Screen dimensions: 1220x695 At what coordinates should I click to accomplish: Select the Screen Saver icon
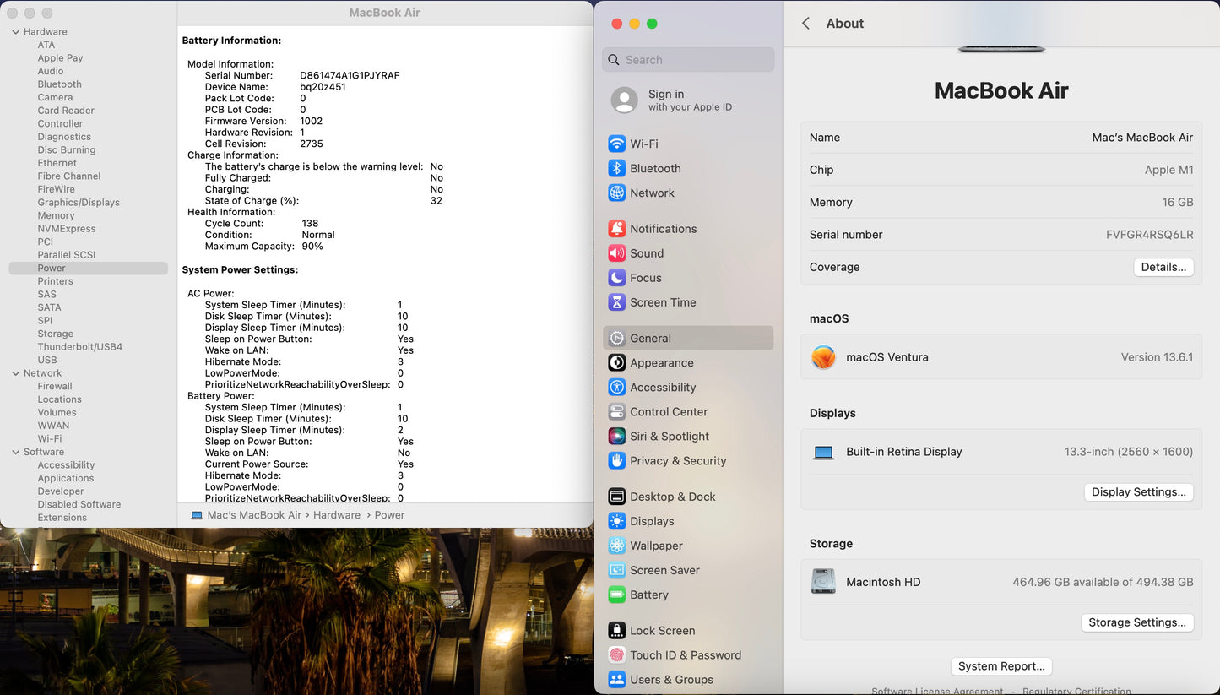(x=617, y=570)
